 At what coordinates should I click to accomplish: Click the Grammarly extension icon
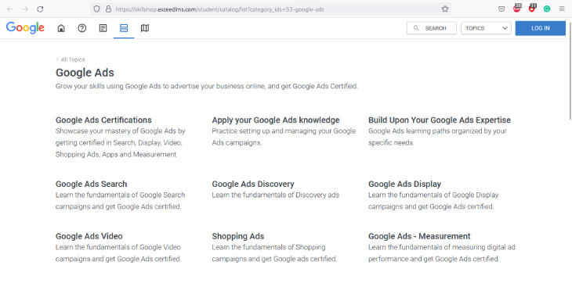click(546, 9)
